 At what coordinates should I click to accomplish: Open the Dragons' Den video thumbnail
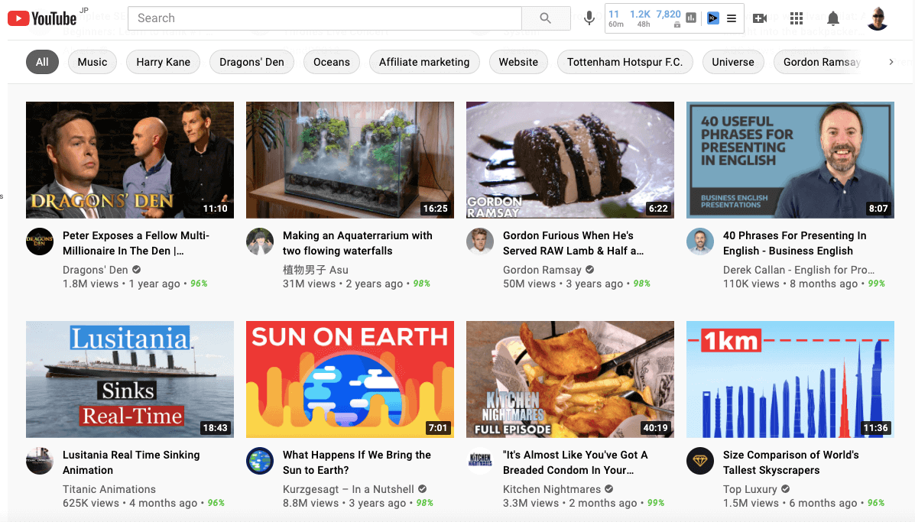click(x=129, y=160)
